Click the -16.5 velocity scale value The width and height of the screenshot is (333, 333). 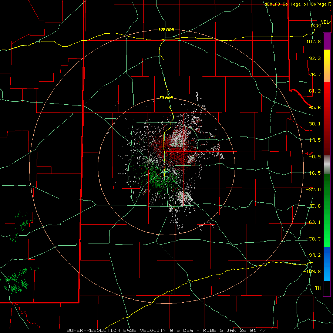tap(313, 173)
